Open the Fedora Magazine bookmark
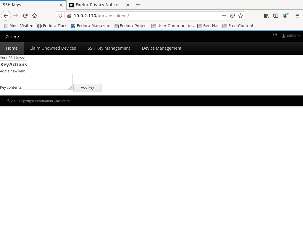303x227 pixels. pos(91,26)
